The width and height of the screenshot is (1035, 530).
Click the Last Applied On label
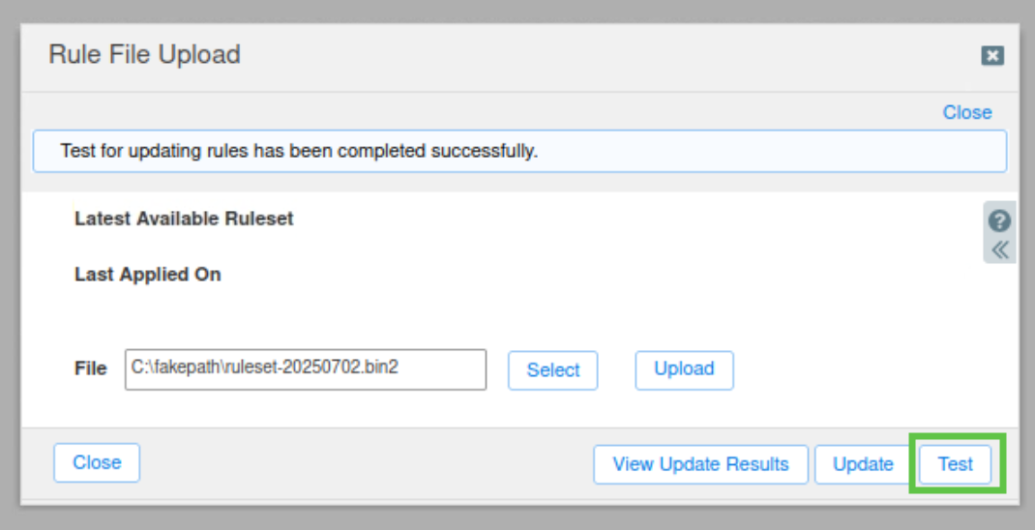tap(148, 275)
